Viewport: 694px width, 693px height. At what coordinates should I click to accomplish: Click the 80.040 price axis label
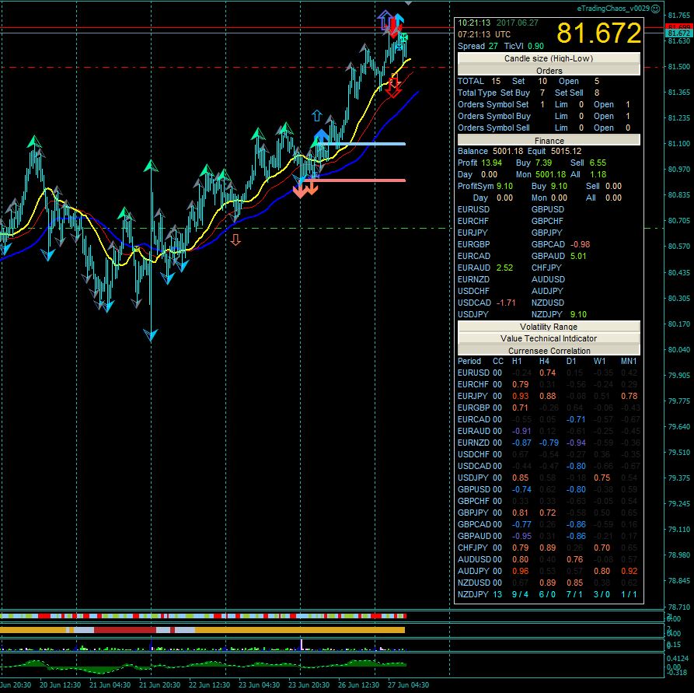[x=679, y=349]
